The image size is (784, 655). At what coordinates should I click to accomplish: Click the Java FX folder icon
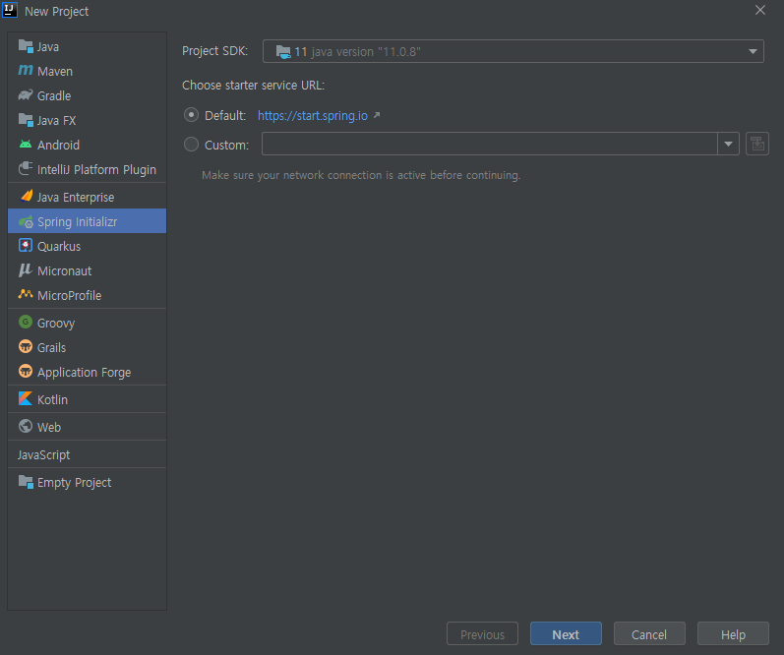[x=26, y=120]
